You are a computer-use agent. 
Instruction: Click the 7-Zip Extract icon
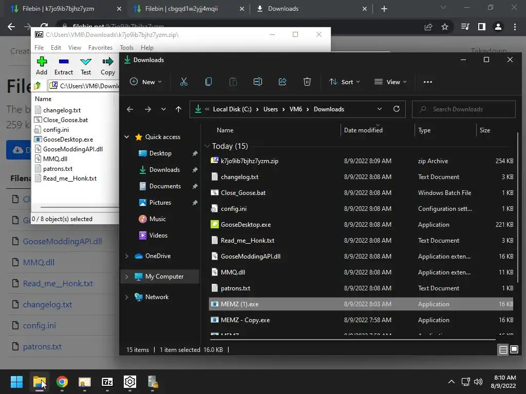(x=64, y=62)
